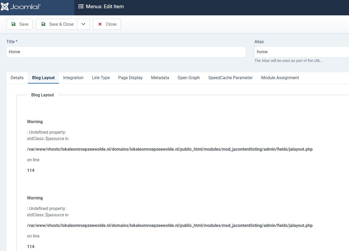Click the Save & Close button

[x=57, y=24]
